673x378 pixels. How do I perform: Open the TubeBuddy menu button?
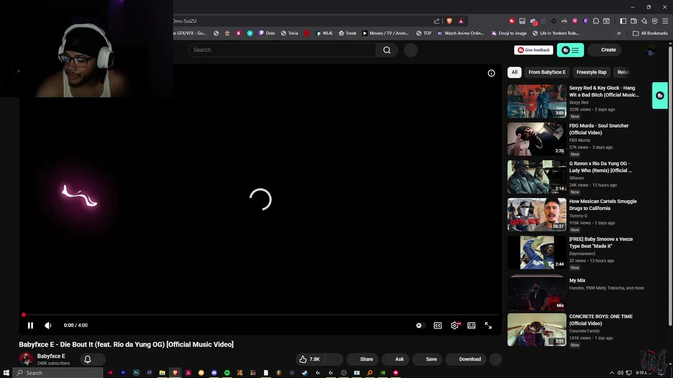570,50
